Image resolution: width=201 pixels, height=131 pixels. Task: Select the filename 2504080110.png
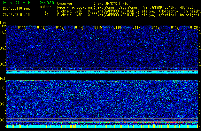coord(16,8)
